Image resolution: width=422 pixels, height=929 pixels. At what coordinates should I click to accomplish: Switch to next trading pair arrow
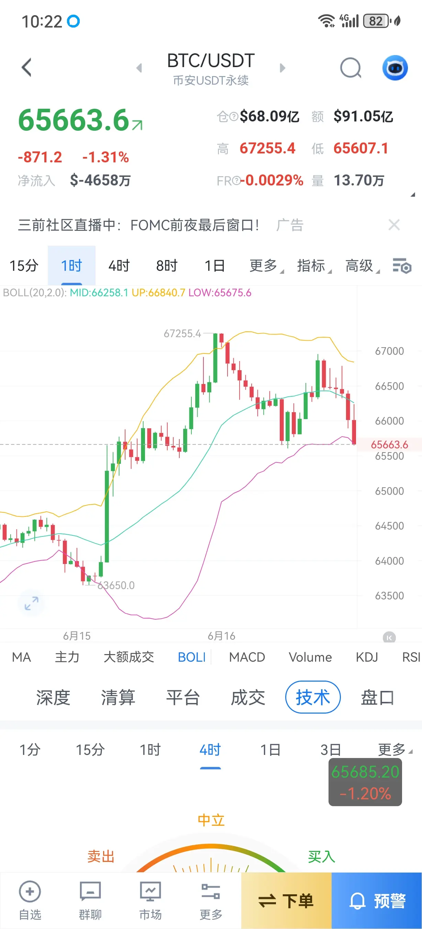coord(283,68)
